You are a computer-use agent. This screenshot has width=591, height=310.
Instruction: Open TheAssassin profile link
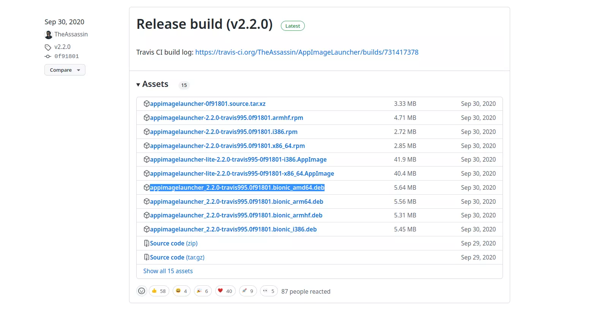[x=71, y=34]
